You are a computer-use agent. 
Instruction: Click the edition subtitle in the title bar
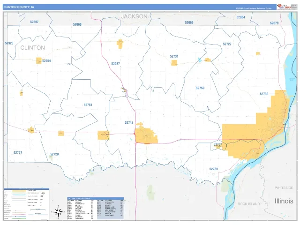(254, 8)
